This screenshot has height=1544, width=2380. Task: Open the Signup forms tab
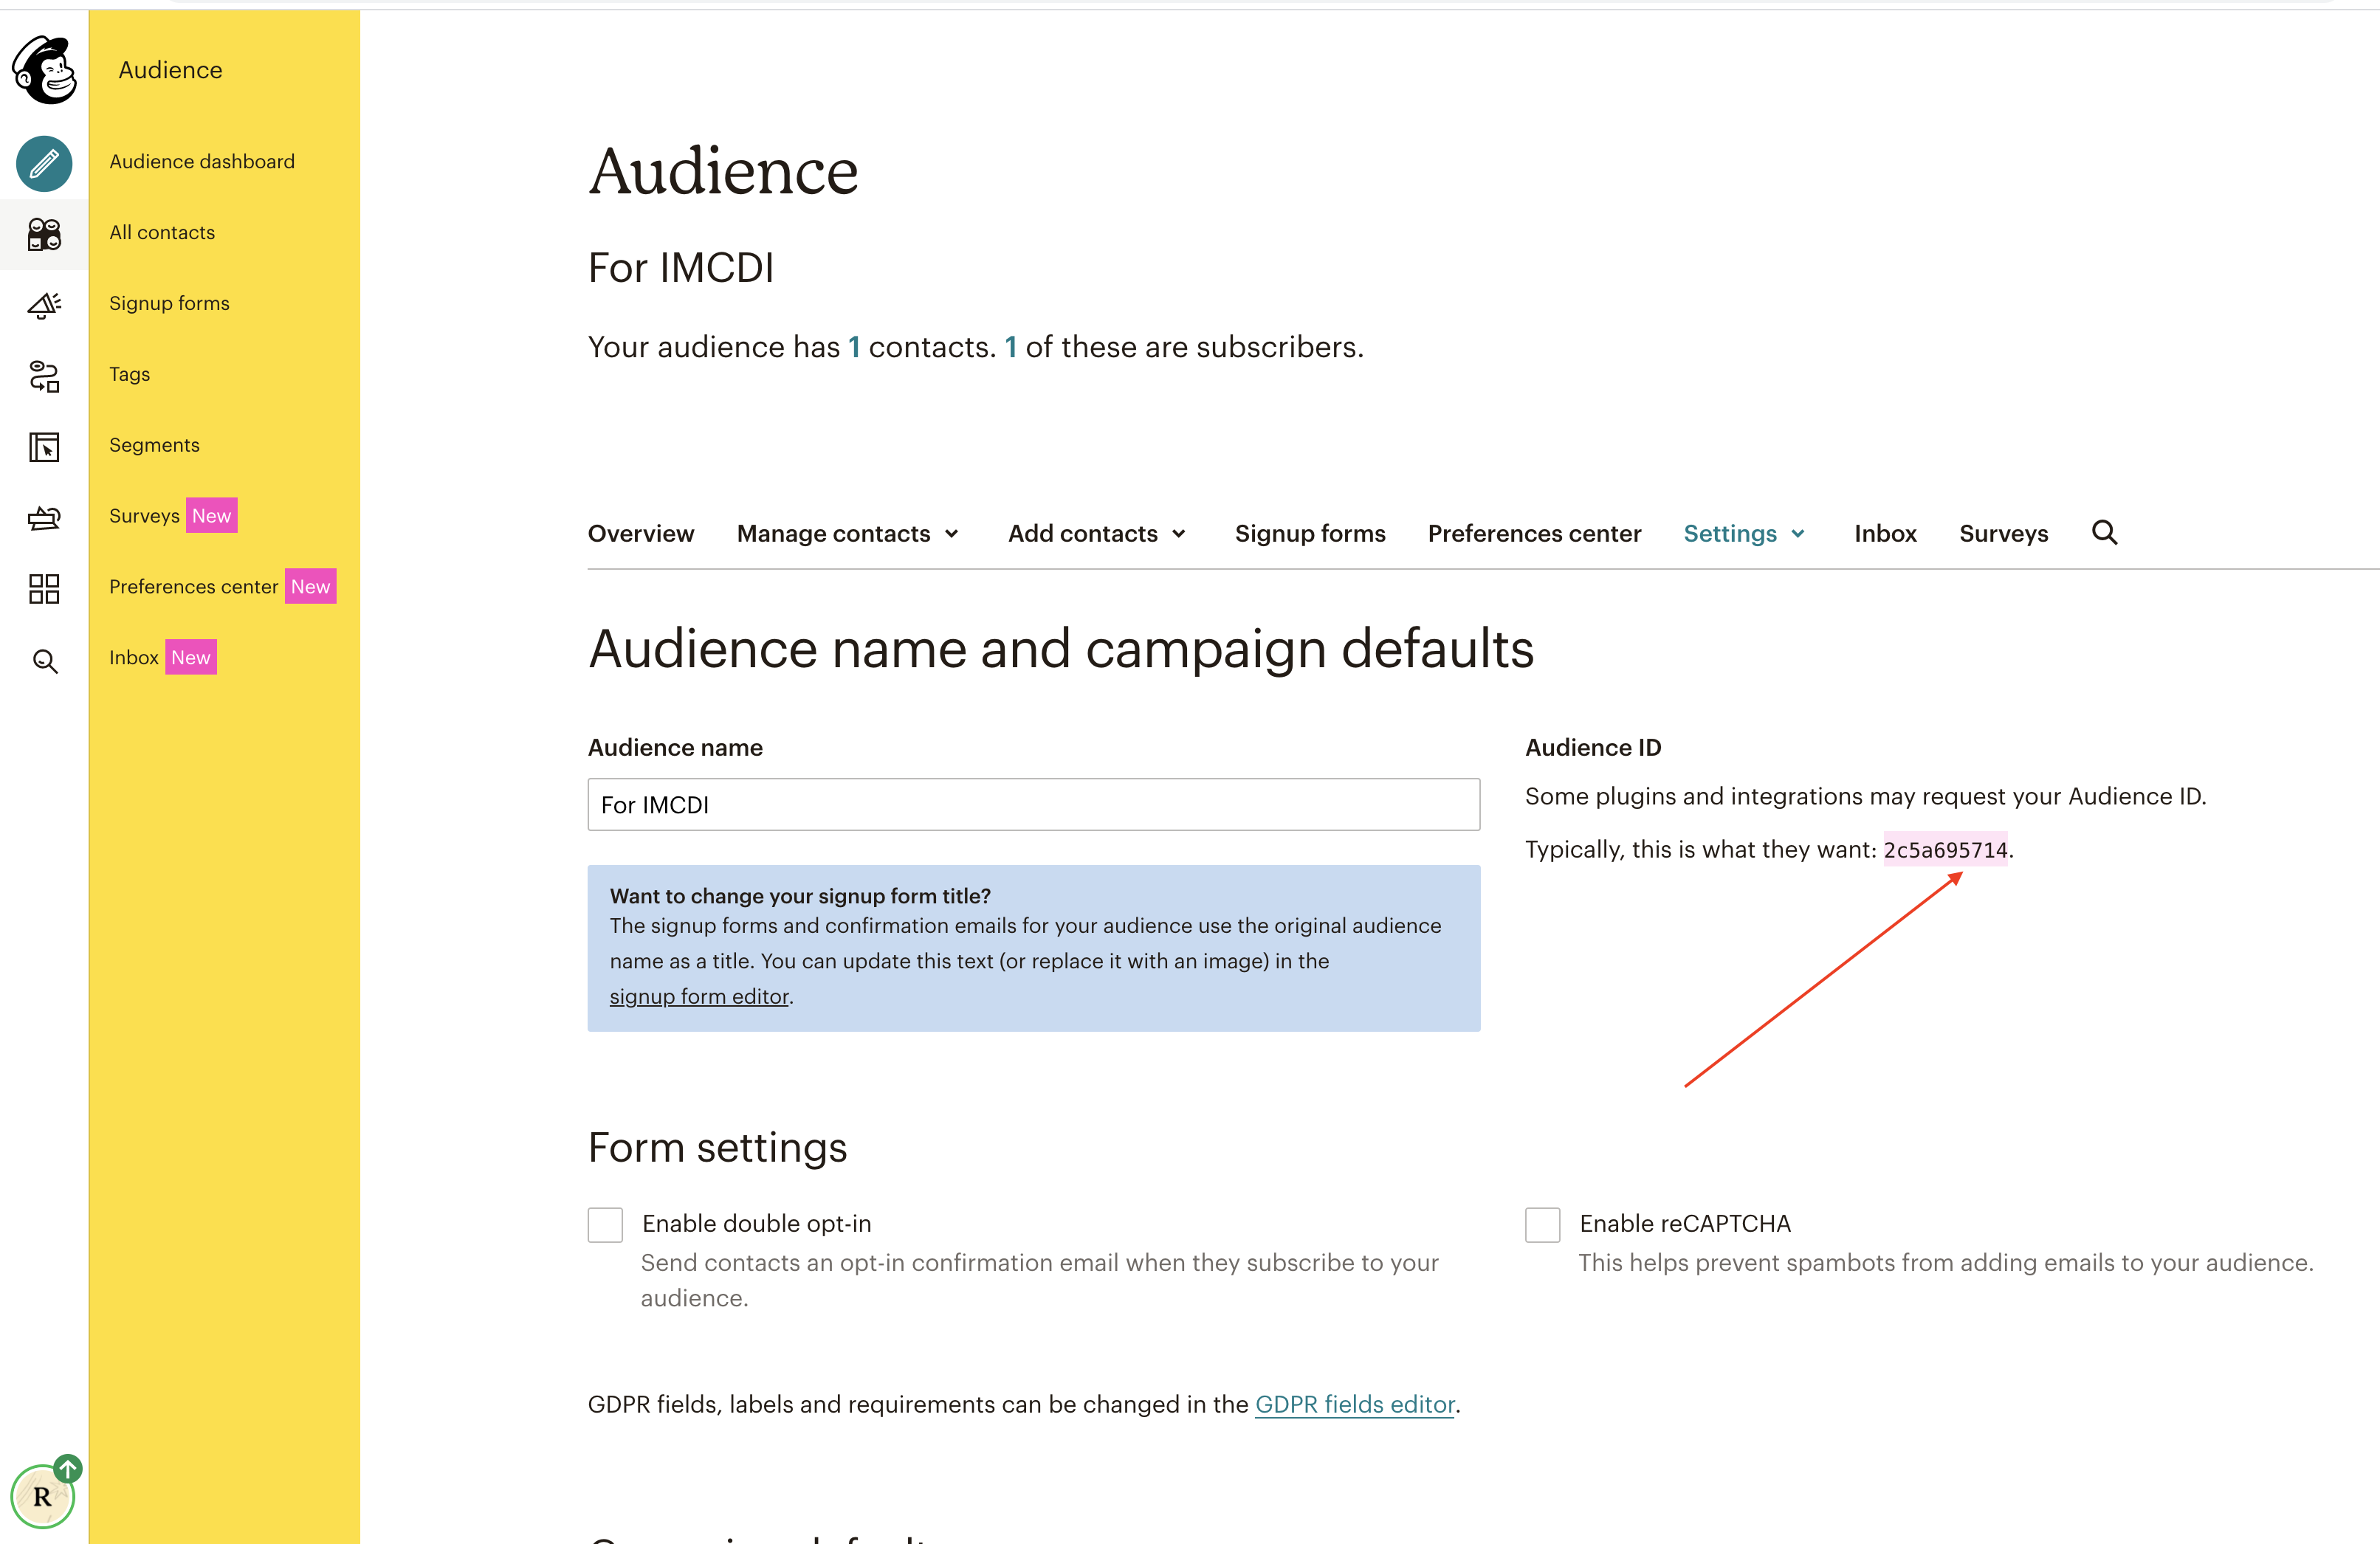point(1310,533)
